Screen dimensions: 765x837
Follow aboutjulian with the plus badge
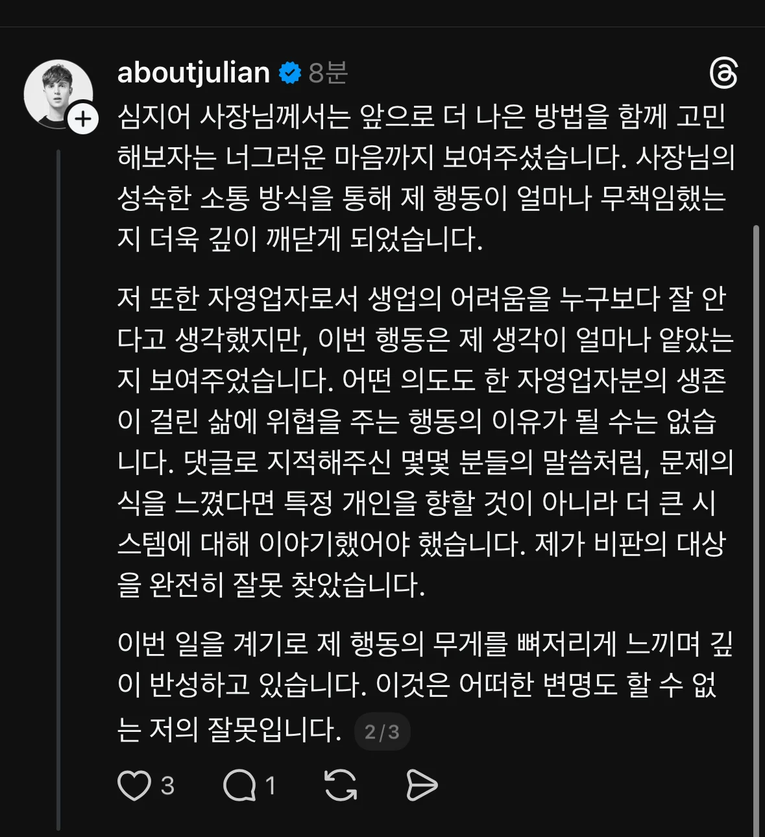[x=83, y=119]
